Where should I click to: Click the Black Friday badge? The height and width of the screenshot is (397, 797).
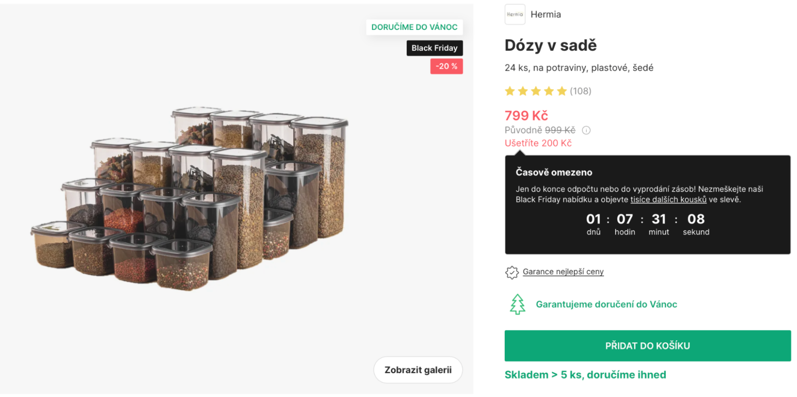point(434,48)
